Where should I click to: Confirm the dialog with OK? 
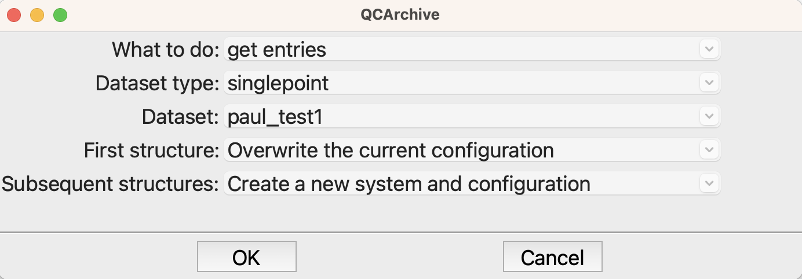pos(247,256)
